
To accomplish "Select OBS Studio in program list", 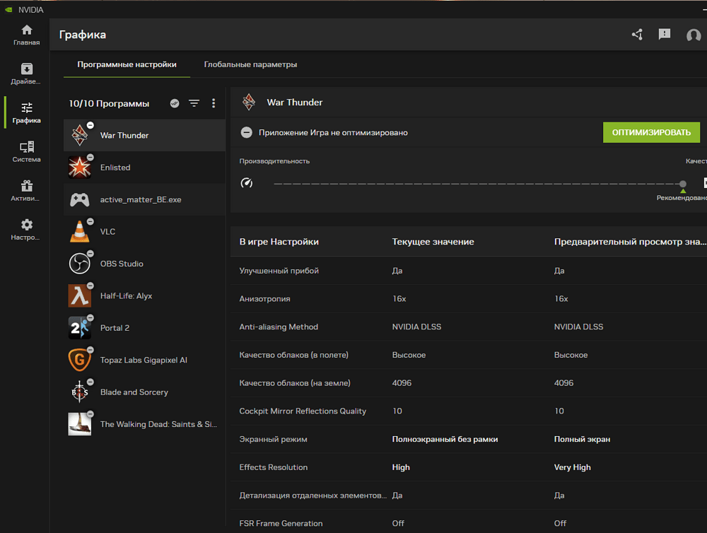I will tap(144, 264).
